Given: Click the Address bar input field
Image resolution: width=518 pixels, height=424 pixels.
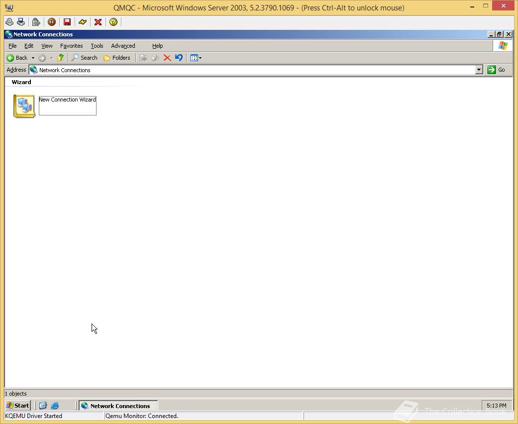Looking at the screenshot, I should point(252,70).
